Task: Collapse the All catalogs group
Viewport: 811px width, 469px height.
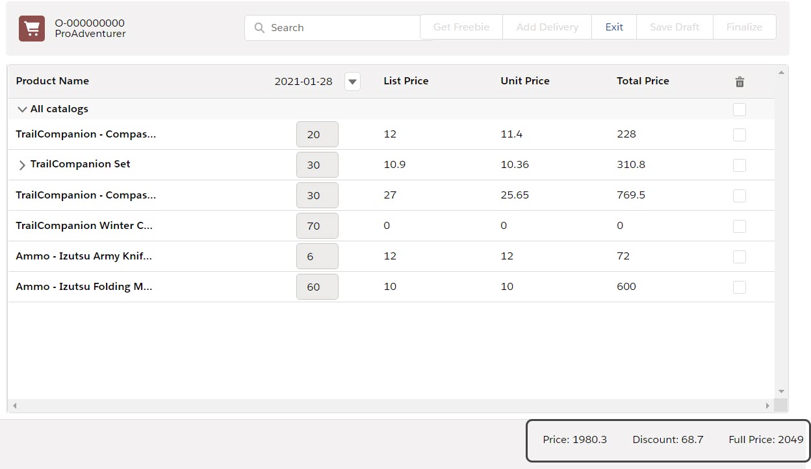Action: pos(23,110)
